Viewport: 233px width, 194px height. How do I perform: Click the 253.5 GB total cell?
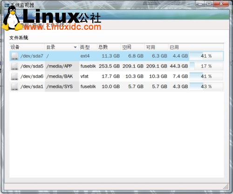pyautogui.click(x=109, y=66)
